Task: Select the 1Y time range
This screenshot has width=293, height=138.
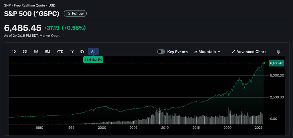Action: (x=72, y=52)
